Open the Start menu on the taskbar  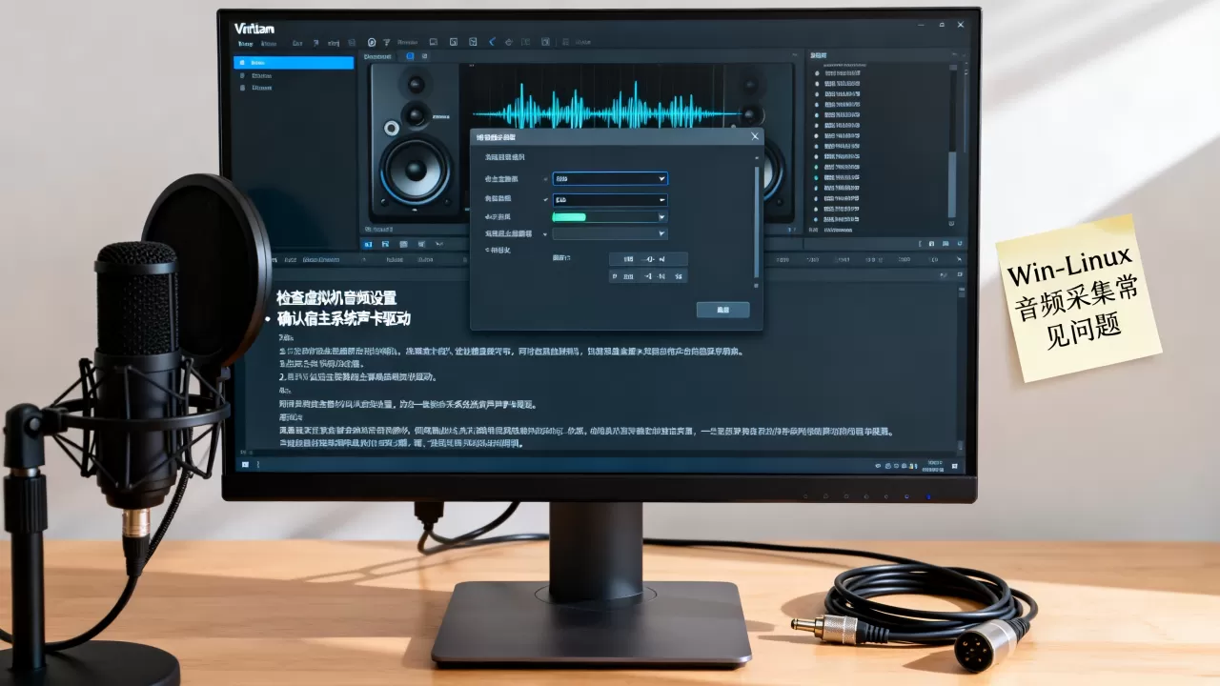click(246, 465)
